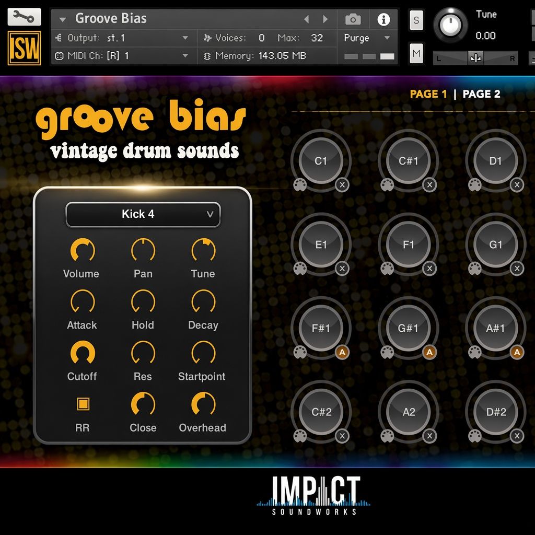The image size is (535, 535).
Task: Click the X icon on E1 pad
Action: [x=342, y=269]
